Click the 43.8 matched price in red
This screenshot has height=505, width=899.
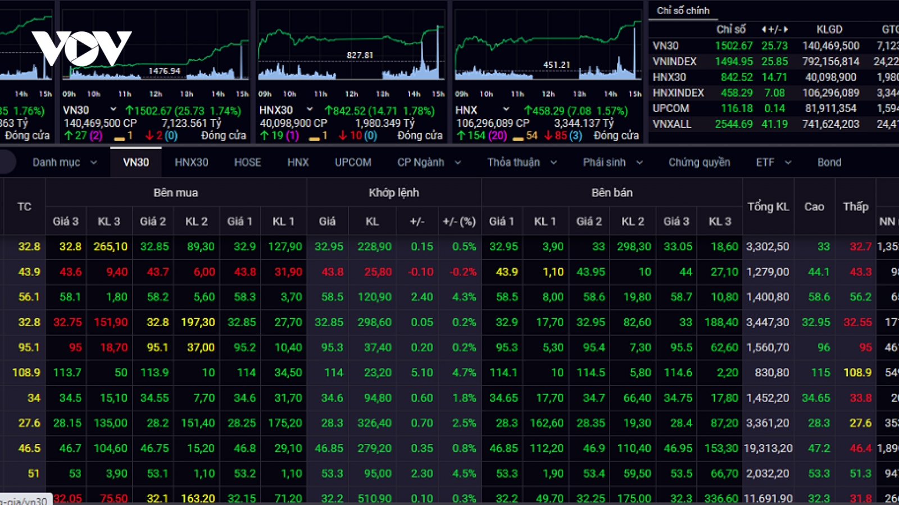(x=332, y=272)
